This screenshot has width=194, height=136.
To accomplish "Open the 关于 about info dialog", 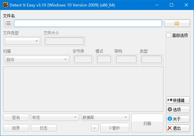I will (178, 119).
